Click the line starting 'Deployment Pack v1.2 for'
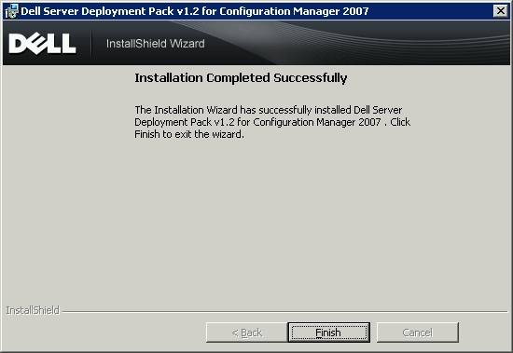513x353 pixels. pyautogui.click(x=272, y=122)
